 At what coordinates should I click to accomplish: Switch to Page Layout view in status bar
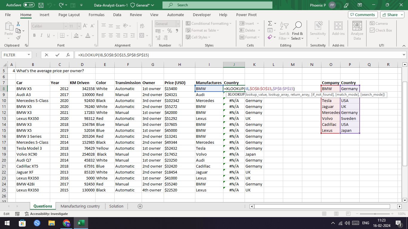[x=336, y=214]
